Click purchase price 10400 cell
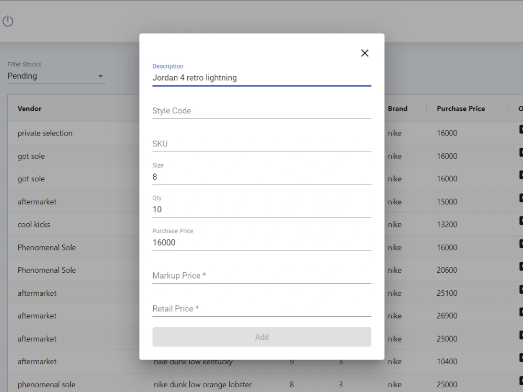 (447, 361)
